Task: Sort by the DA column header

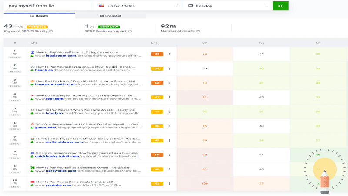Action: (x=204, y=43)
